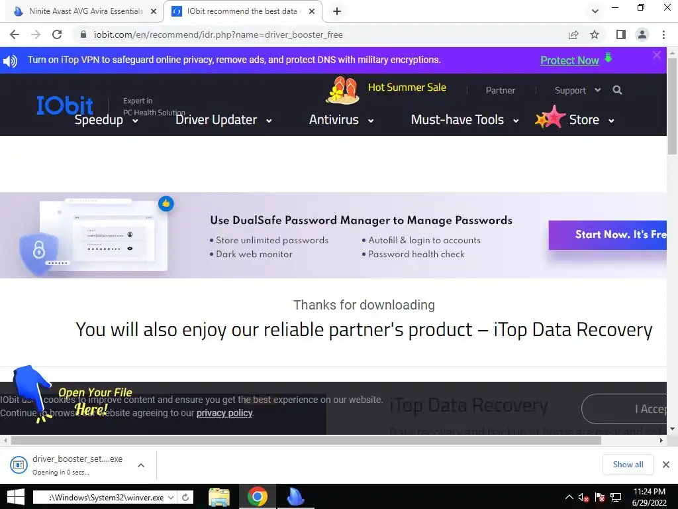This screenshot has height=509, width=678.
Task: Click the address bar URL
Action: click(x=218, y=34)
